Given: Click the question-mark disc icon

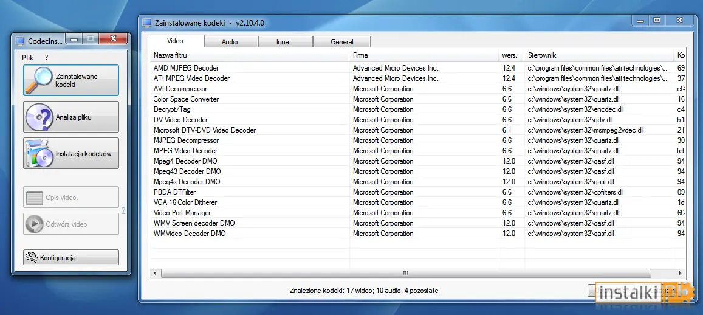Looking at the screenshot, I should (x=39, y=117).
